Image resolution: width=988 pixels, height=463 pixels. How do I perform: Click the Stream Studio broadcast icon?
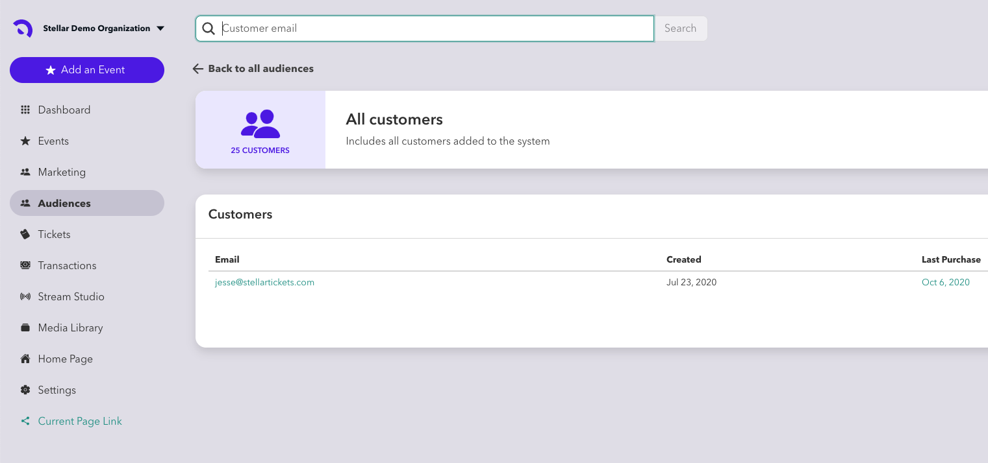tap(25, 296)
